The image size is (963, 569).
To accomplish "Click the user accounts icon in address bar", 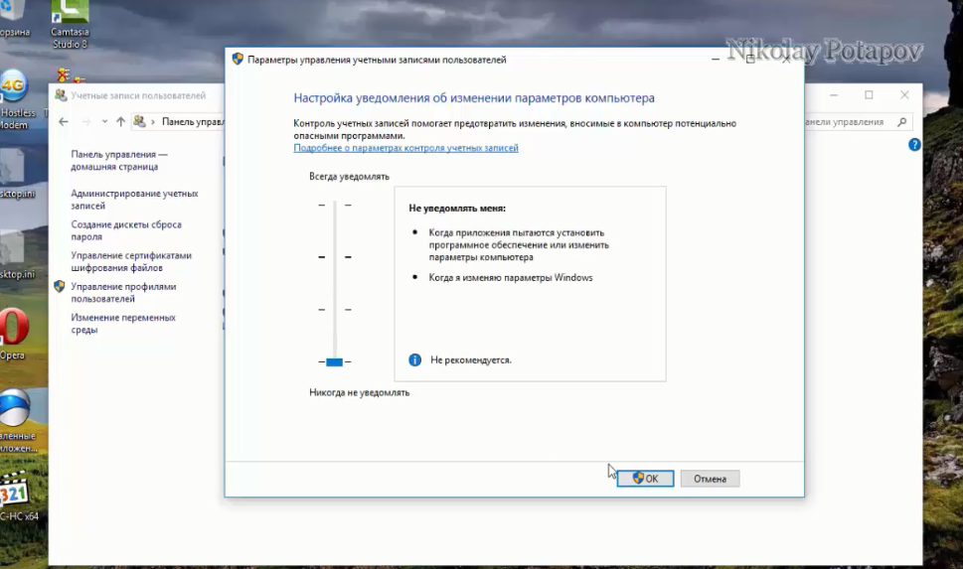I will pos(139,121).
